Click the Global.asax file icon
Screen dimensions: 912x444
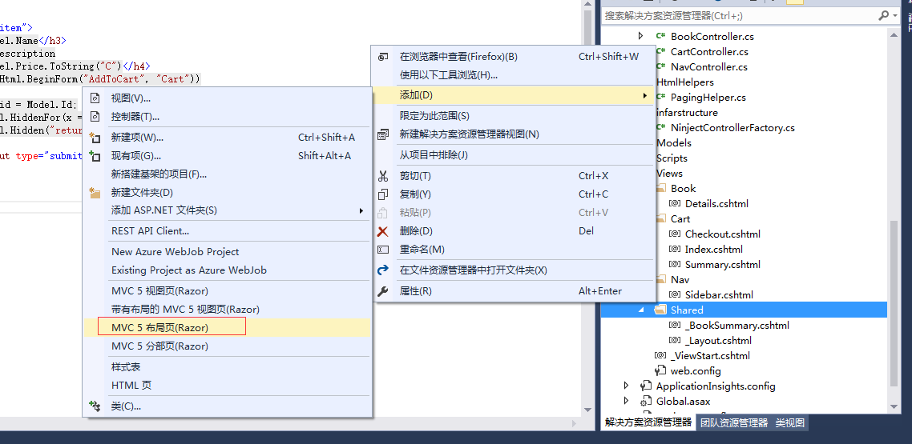coord(646,401)
